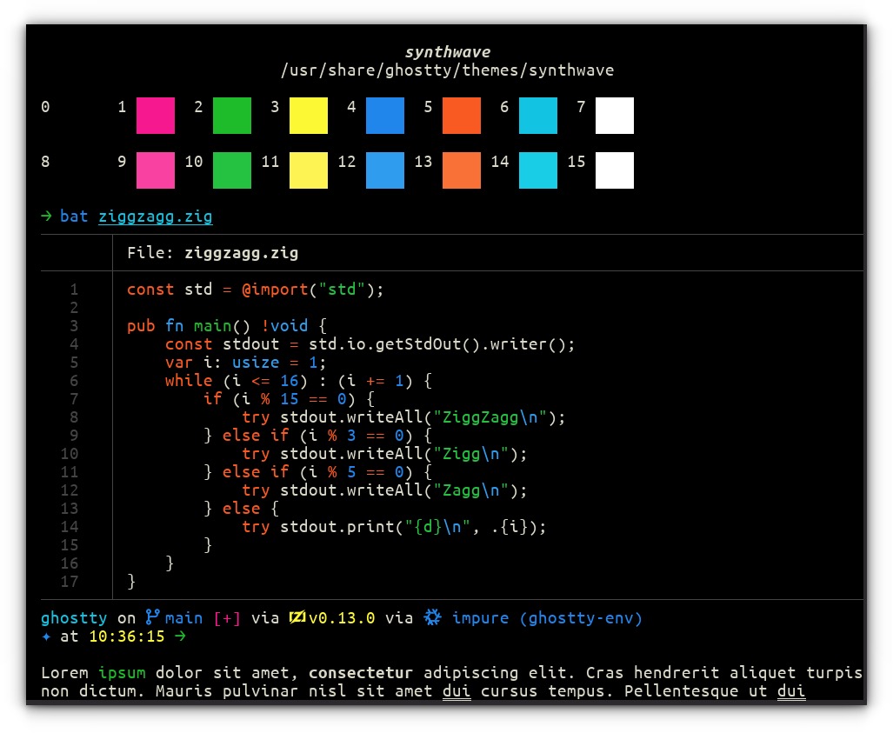Click the string "ZiggZagg\n" on line 8
The image size is (893, 733).
click(x=490, y=417)
